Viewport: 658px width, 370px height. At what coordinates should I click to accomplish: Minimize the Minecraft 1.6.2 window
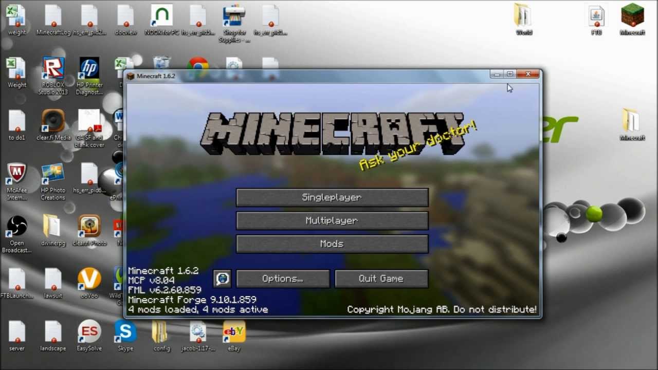497,75
